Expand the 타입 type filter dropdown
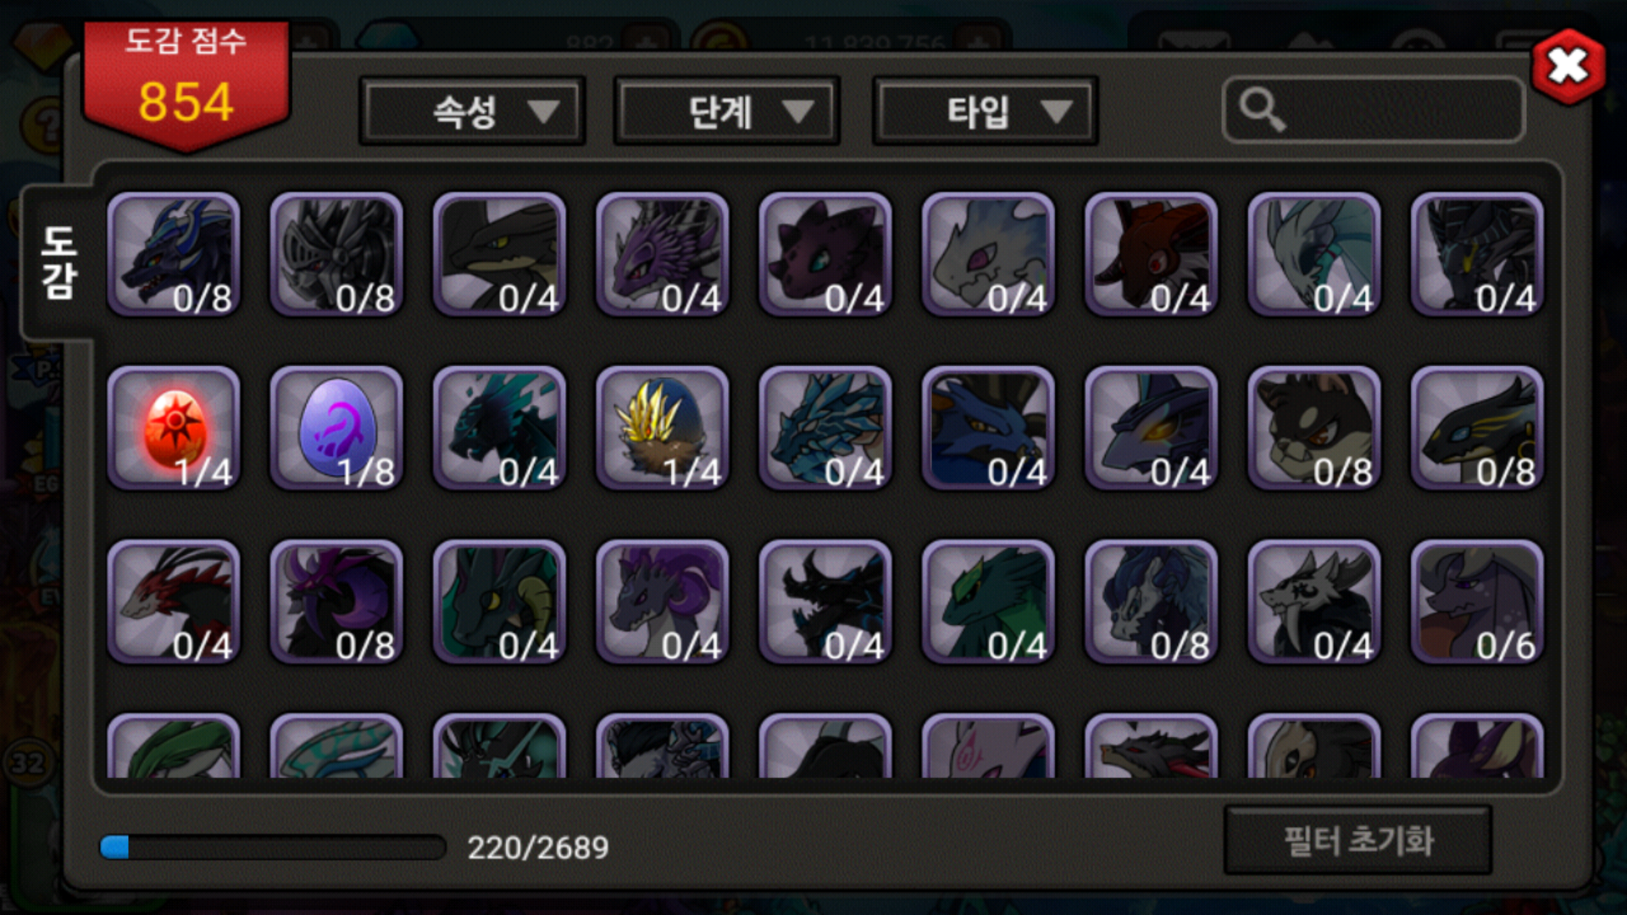Image resolution: width=1627 pixels, height=915 pixels. (986, 111)
